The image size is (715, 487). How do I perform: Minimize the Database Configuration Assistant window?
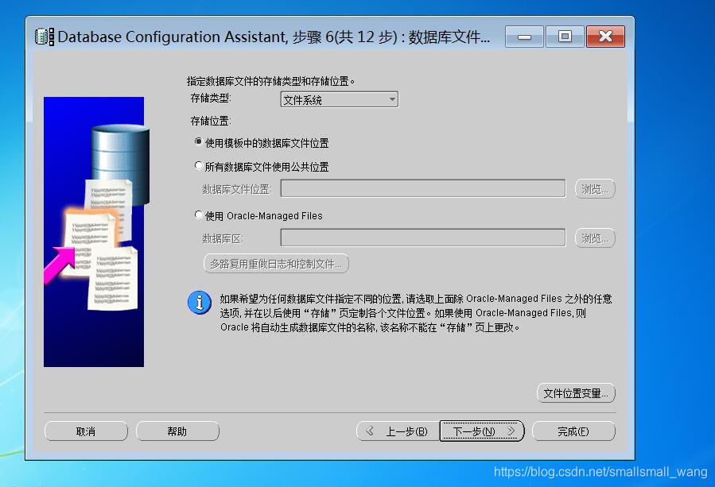tap(524, 37)
